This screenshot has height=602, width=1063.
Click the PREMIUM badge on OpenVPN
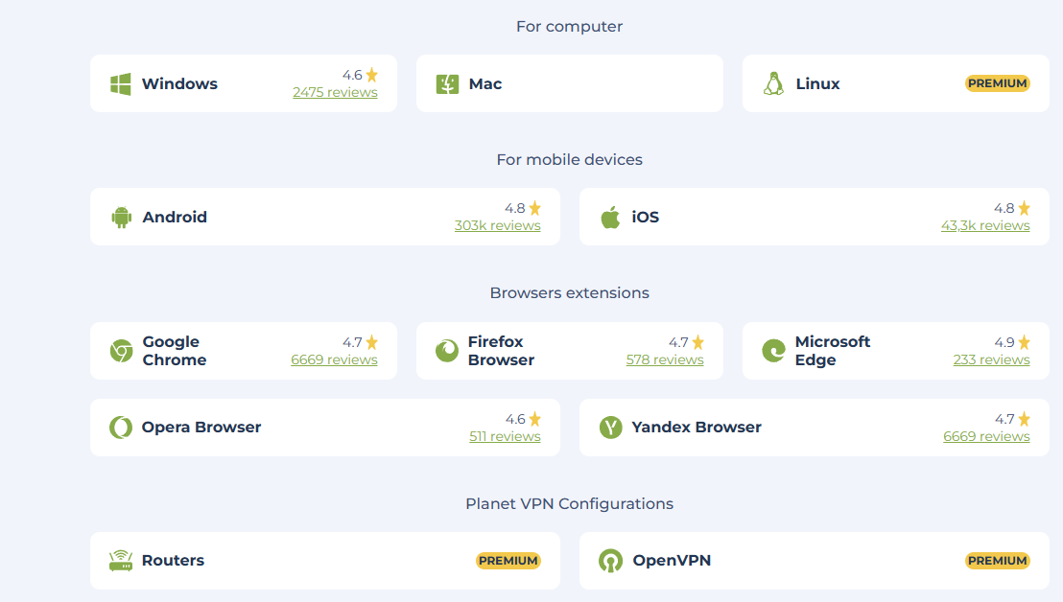click(997, 561)
